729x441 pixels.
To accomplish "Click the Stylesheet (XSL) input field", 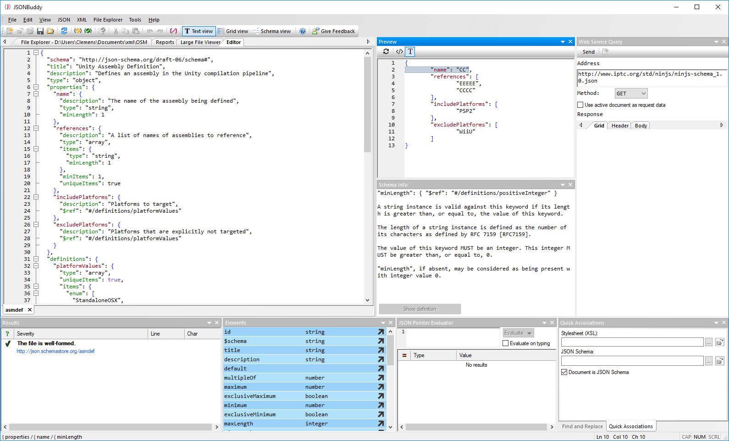I will pyautogui.click(x=632, y=342).
